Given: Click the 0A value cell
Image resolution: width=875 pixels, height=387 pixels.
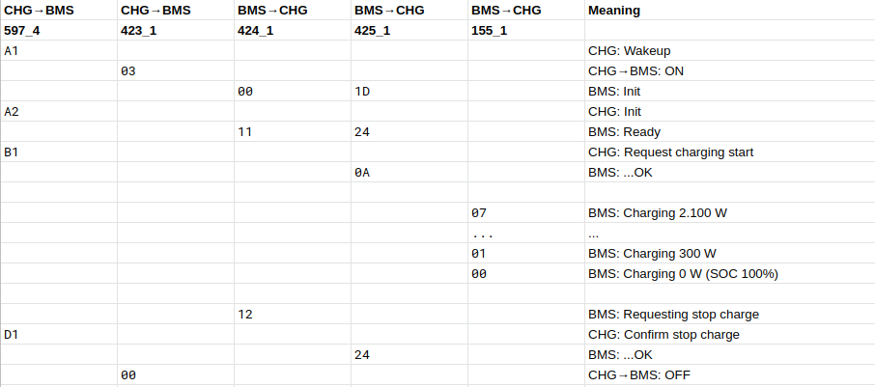Looking at the screenshot, I should tap(409, 173).
